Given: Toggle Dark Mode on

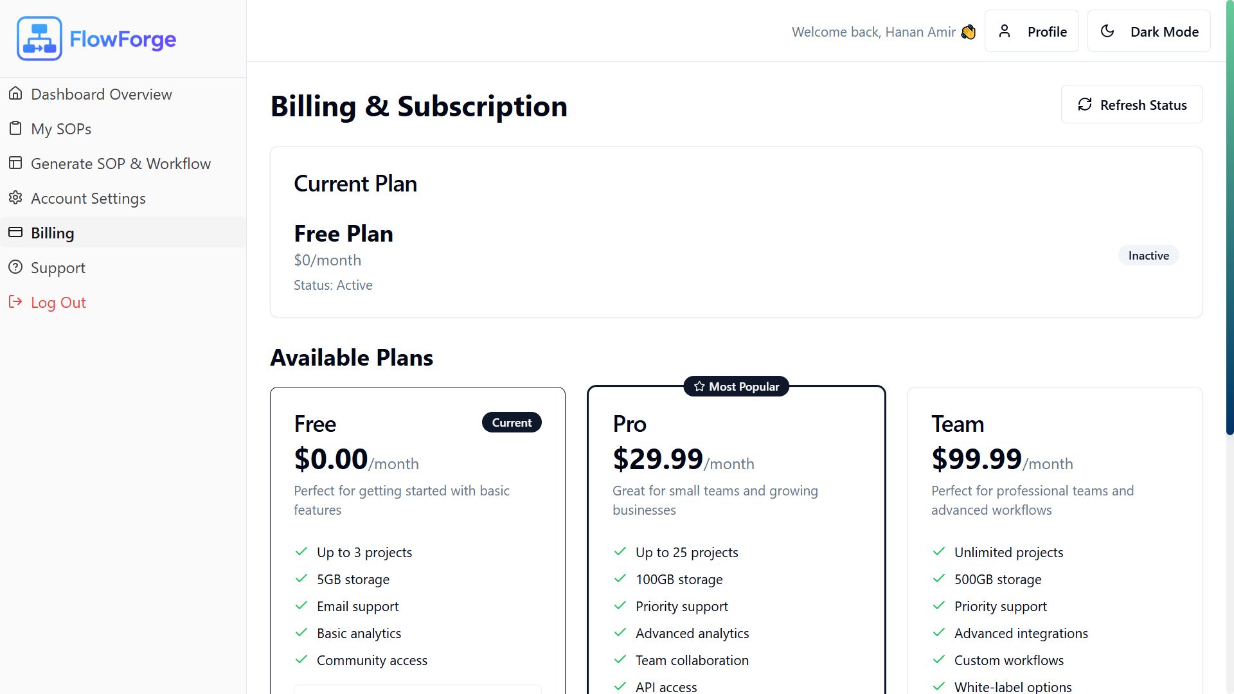Looking at the screenshot, I should pyautogui.click(x=1149, y=31).
